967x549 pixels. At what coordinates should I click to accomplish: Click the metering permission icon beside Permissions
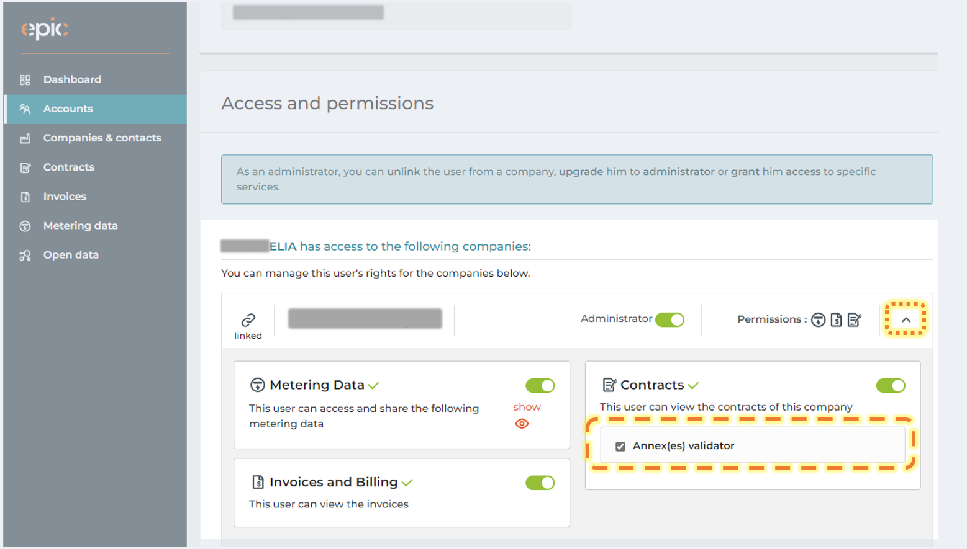pyautogui.click(x=819, y=320)
